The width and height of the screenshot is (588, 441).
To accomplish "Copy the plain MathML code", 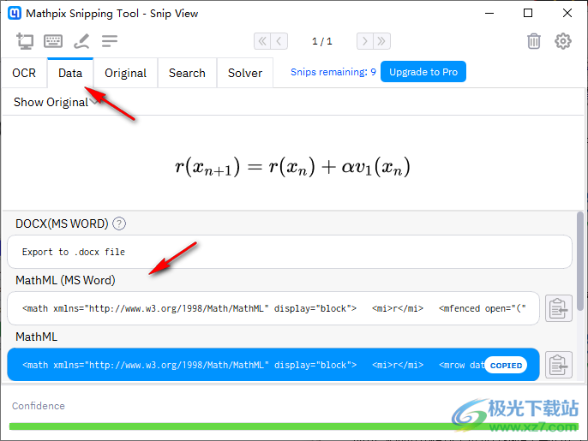I will click(x=558, y=365).
